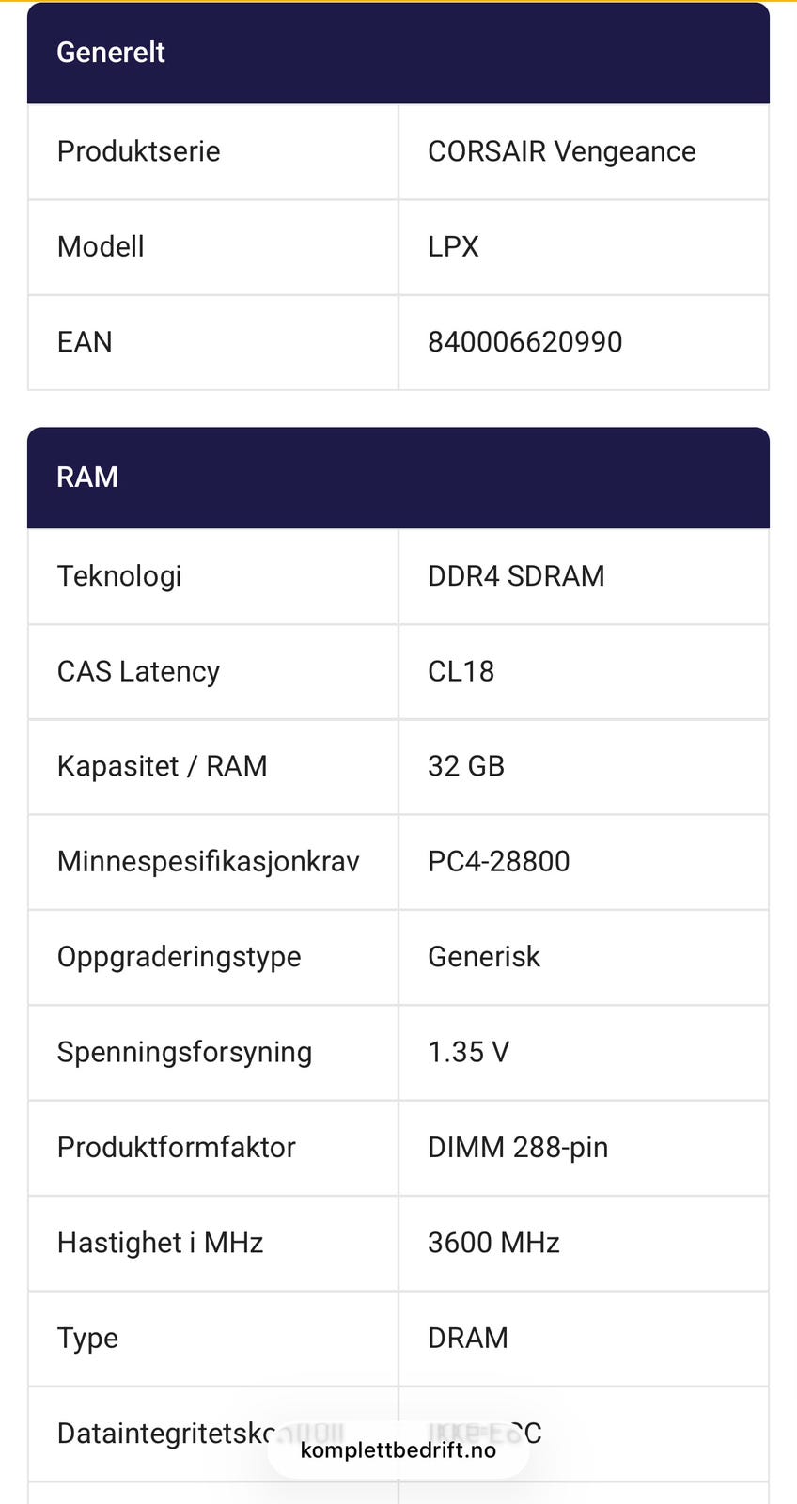The height and width of the screenshot is (1504, 797).
Task: Click the Minnespesifikasjonkrav label
Action: [208, 862]
